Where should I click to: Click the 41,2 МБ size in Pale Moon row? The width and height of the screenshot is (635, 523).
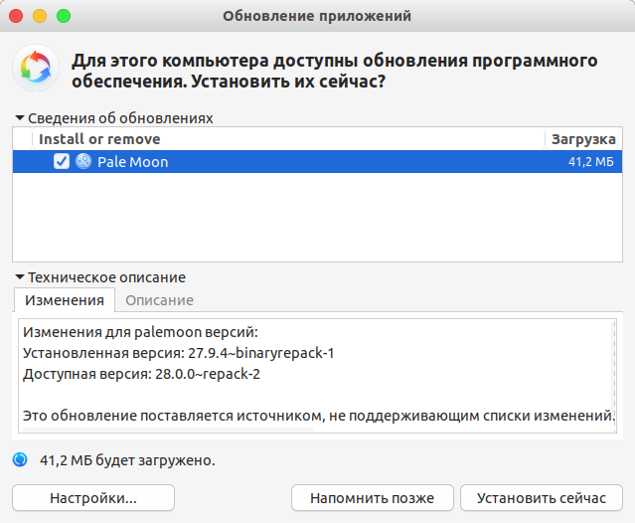point(591,162)
